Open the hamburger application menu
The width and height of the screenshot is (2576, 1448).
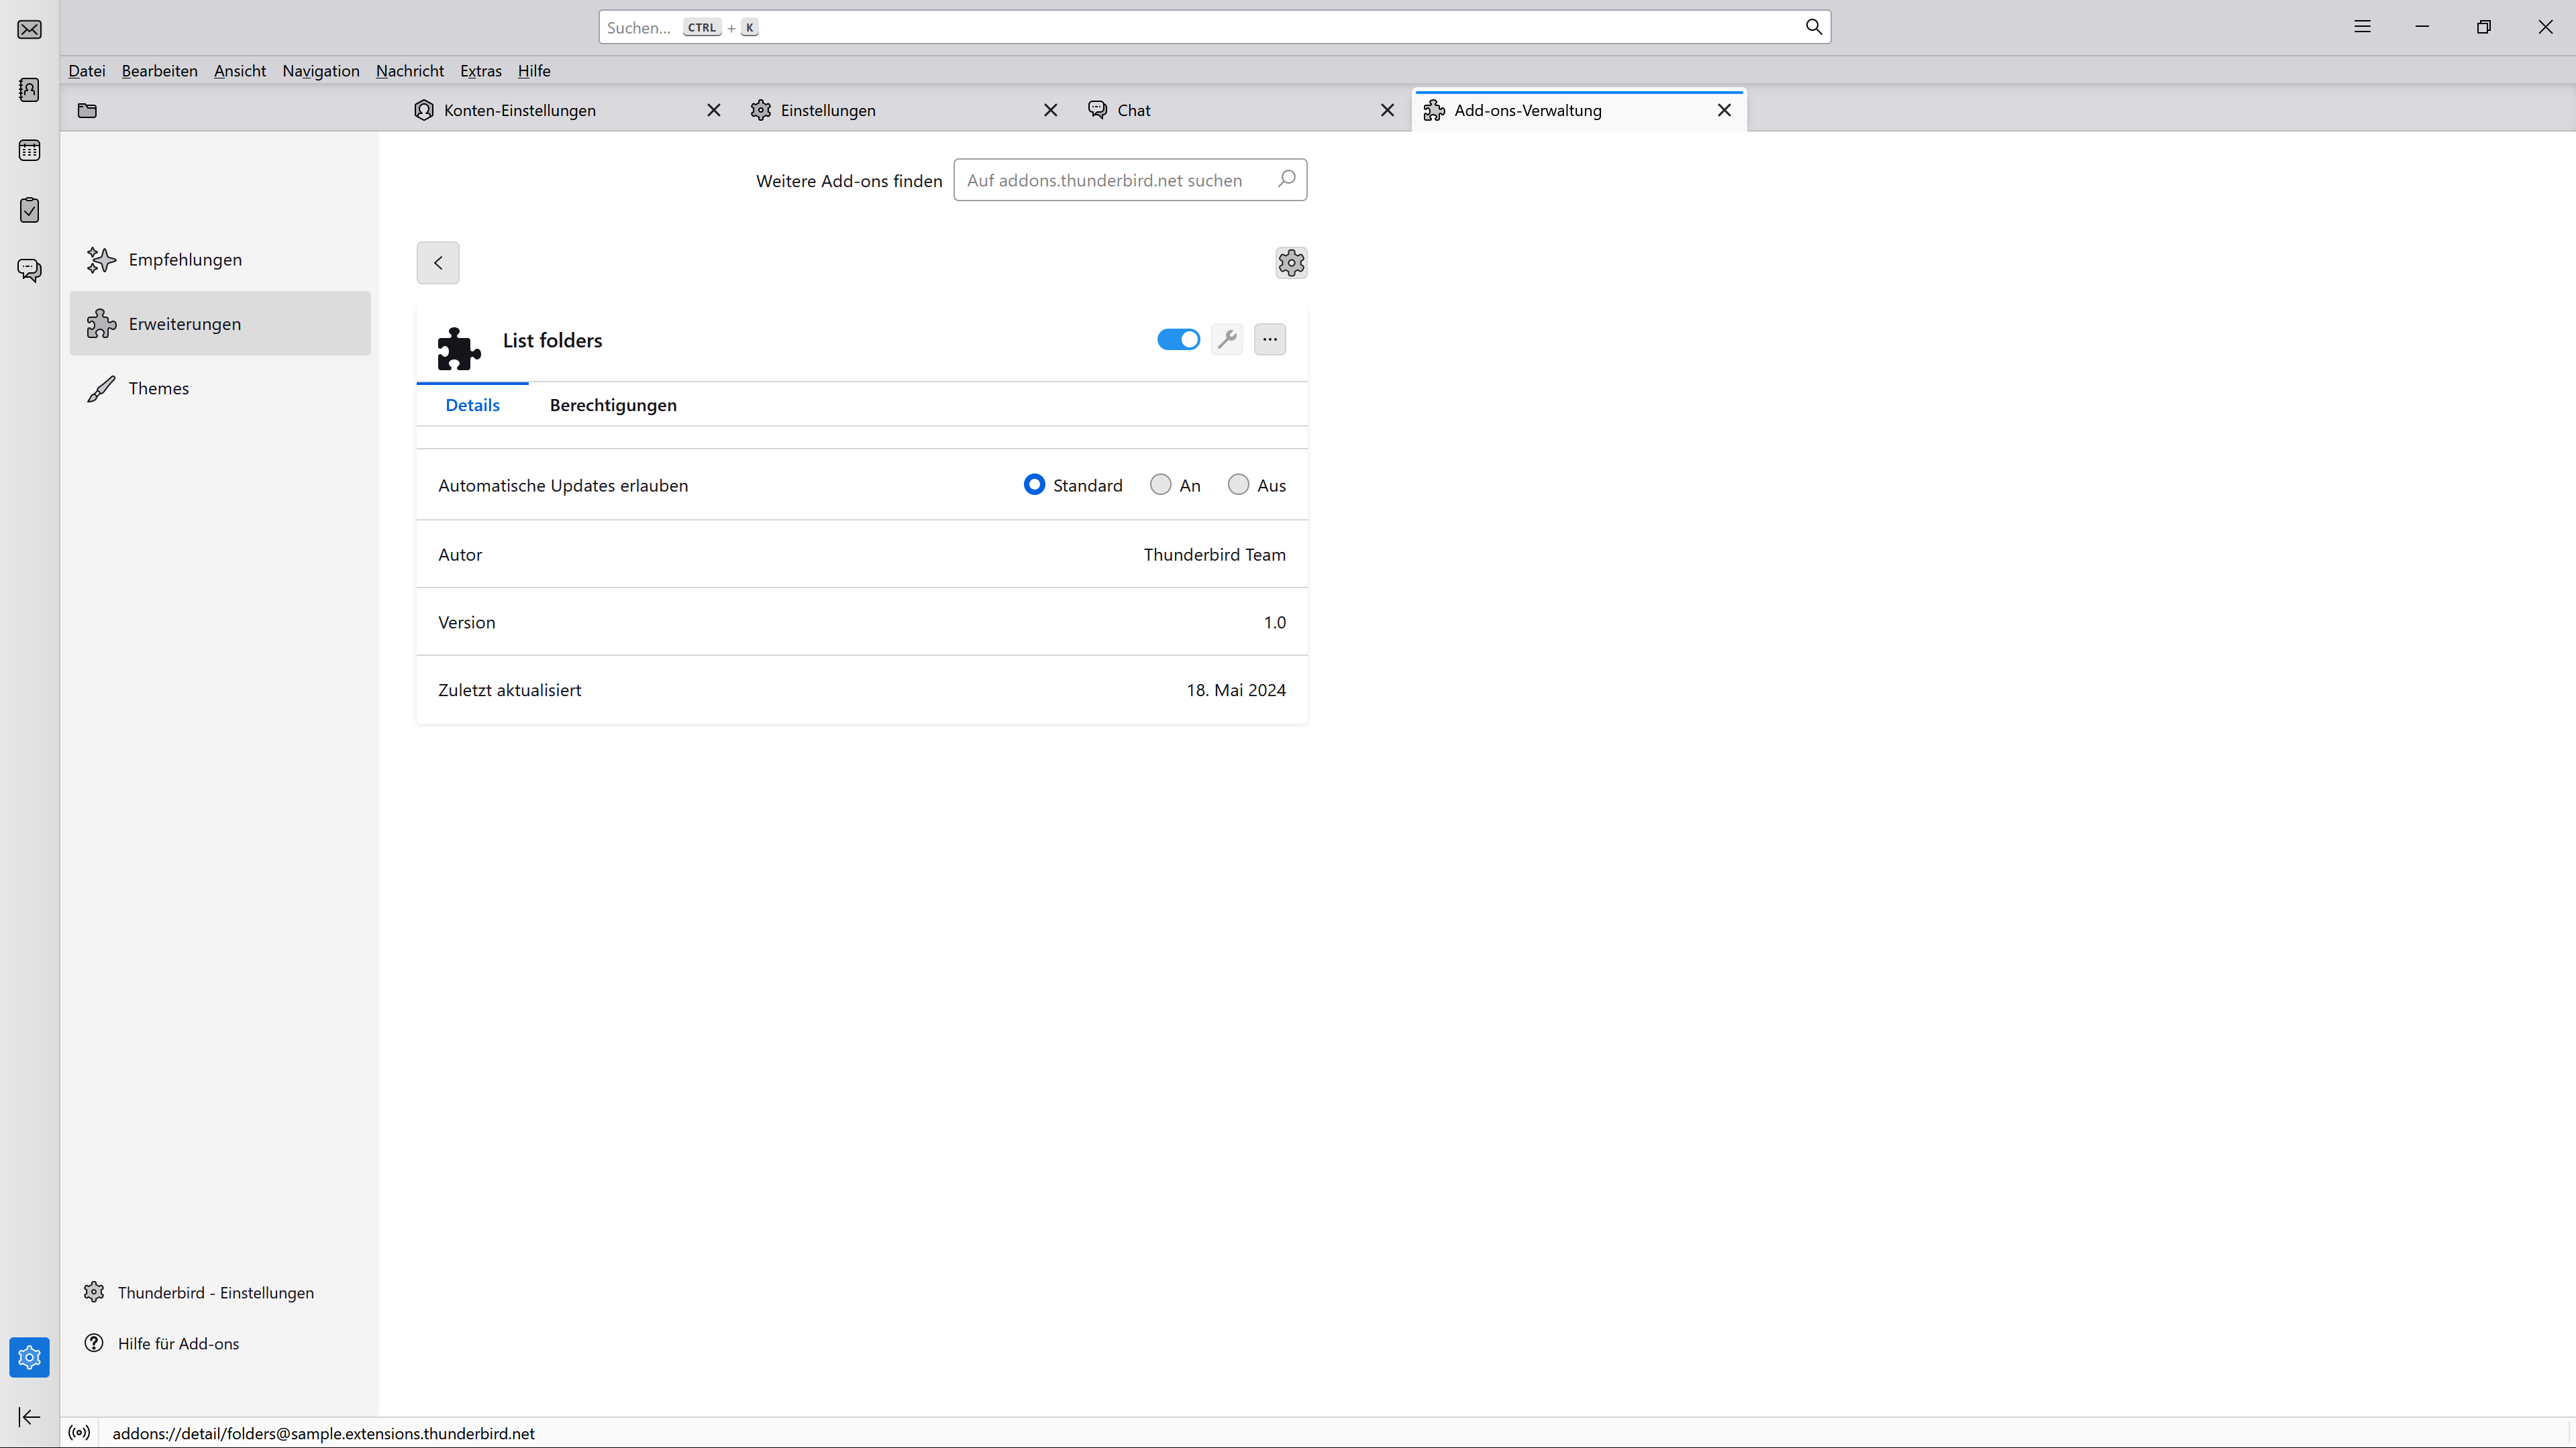click(x=2362, y=27)
